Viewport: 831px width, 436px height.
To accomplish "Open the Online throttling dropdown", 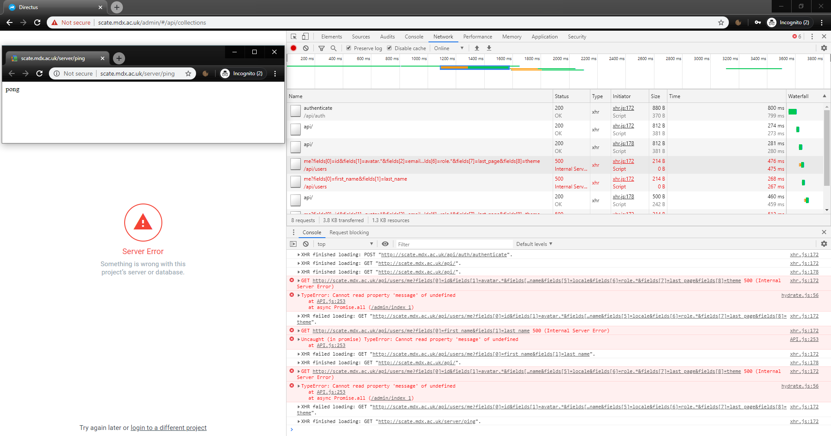I will coord(448,48).
